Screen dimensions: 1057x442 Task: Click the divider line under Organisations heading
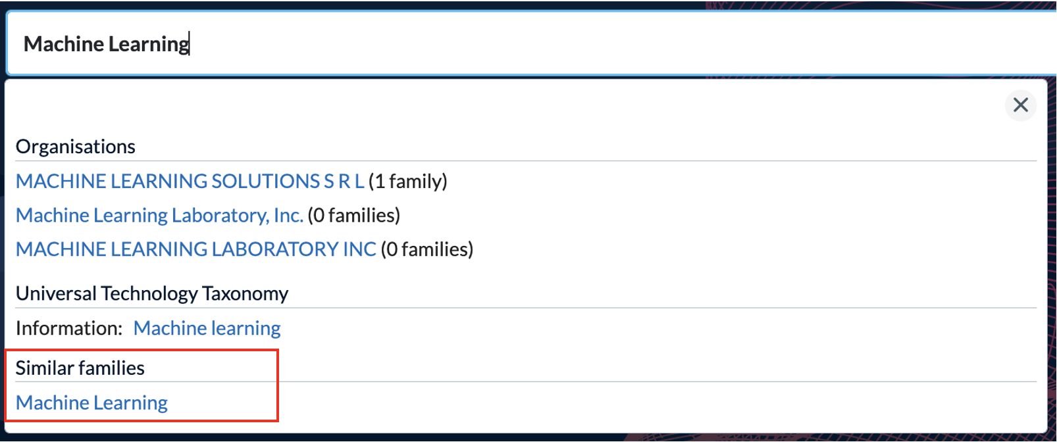pos(526,160)
